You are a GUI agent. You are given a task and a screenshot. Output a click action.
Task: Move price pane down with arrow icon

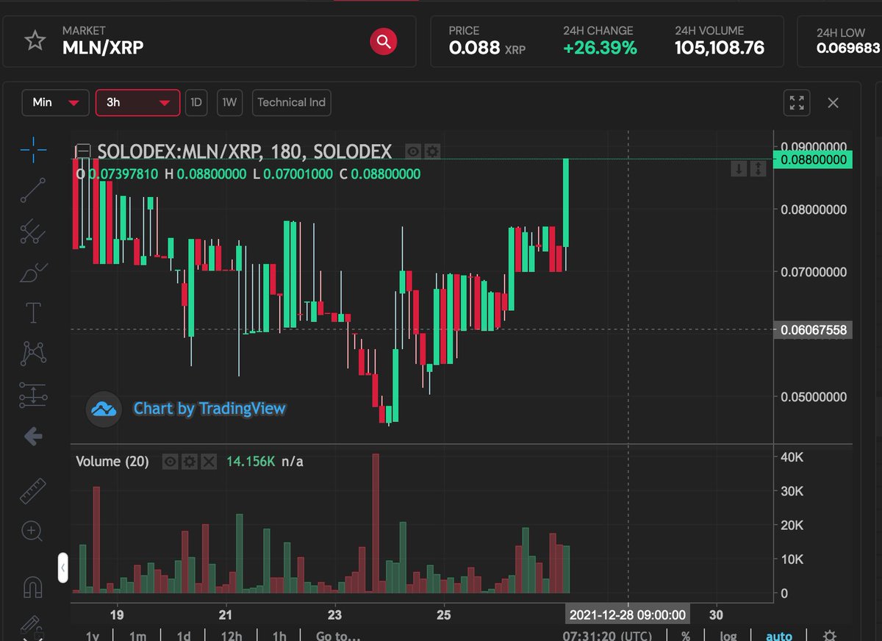(739, 169)
